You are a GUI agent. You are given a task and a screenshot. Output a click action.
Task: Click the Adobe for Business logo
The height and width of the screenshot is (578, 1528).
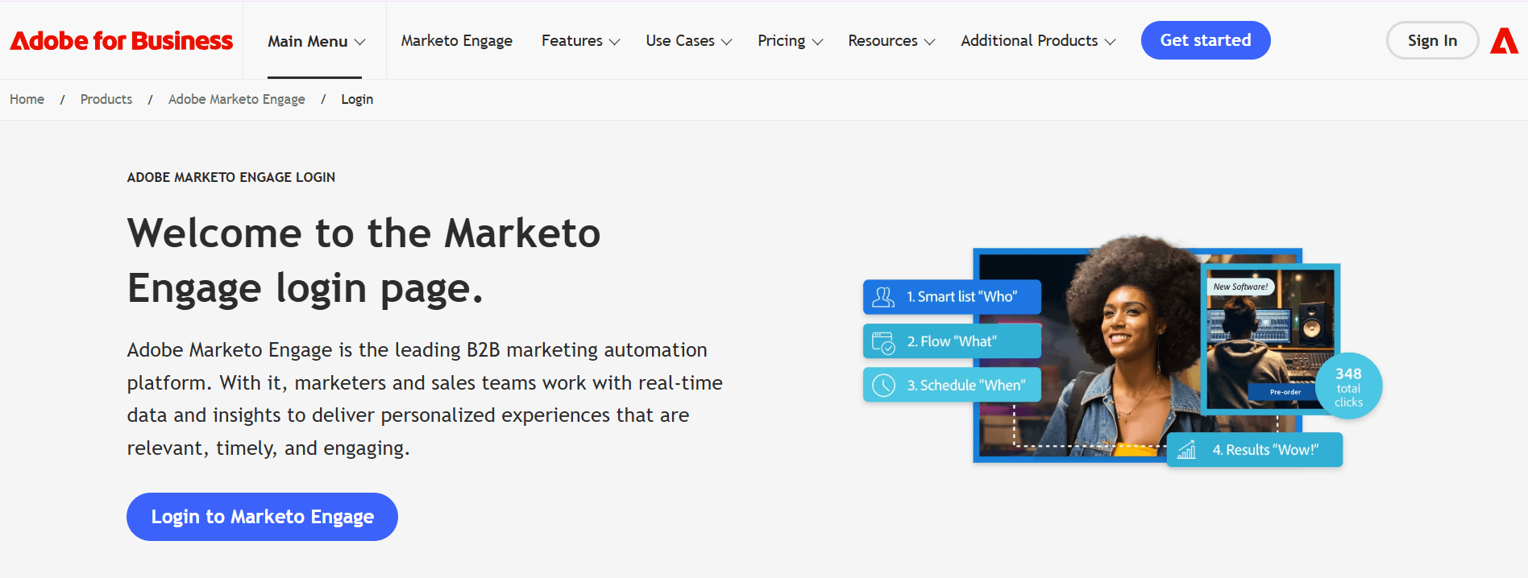[x=121, y=40]
